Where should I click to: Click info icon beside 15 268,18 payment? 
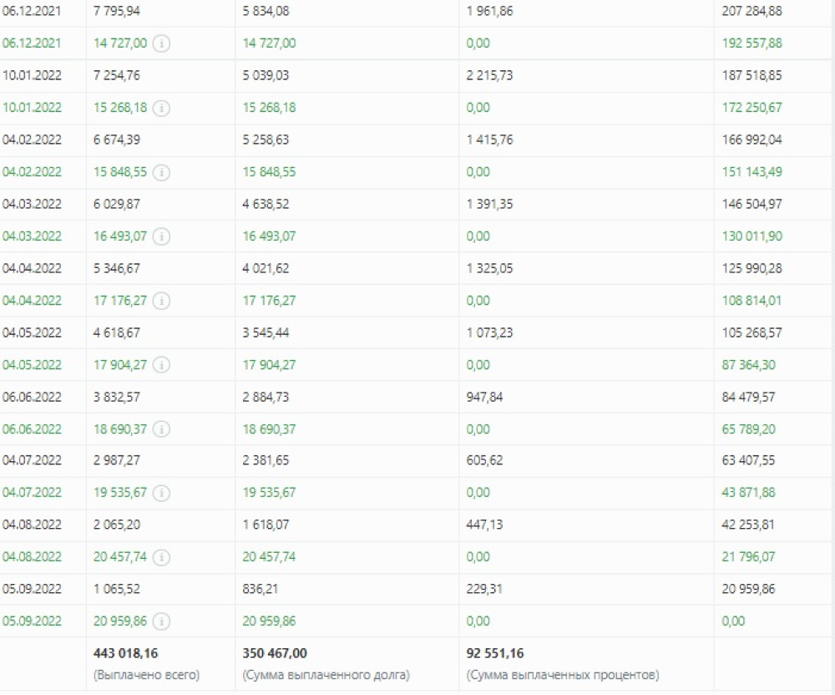click(x=161, y=108)
